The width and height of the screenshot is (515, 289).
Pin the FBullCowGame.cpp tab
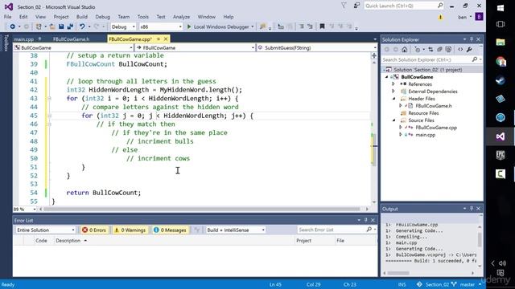(x=159, y=39)
